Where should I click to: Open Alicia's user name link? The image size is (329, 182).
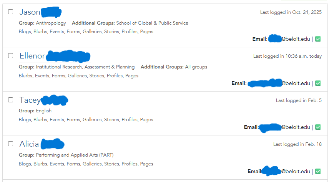pyautogui.click(x=29, y=144)
